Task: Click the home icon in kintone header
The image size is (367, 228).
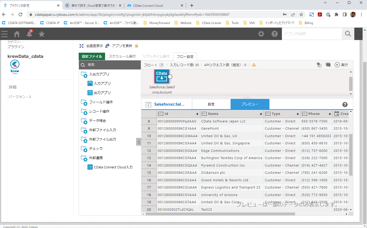Action: [17, 34]
